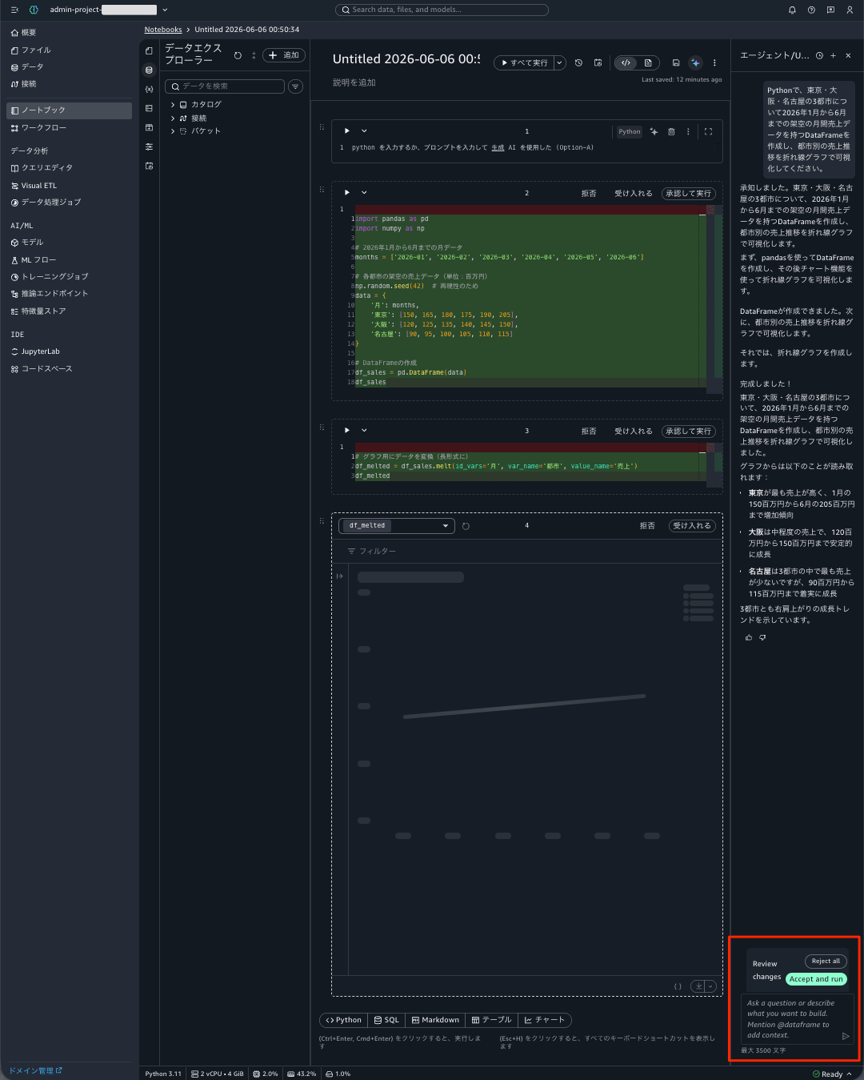Click すべて実行 to run all cells
This screenshot has height=1080, width=864.
[x=525, y=62]
